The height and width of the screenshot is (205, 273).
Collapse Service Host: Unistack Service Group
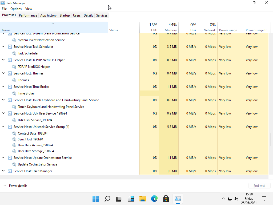click(3, 127)
